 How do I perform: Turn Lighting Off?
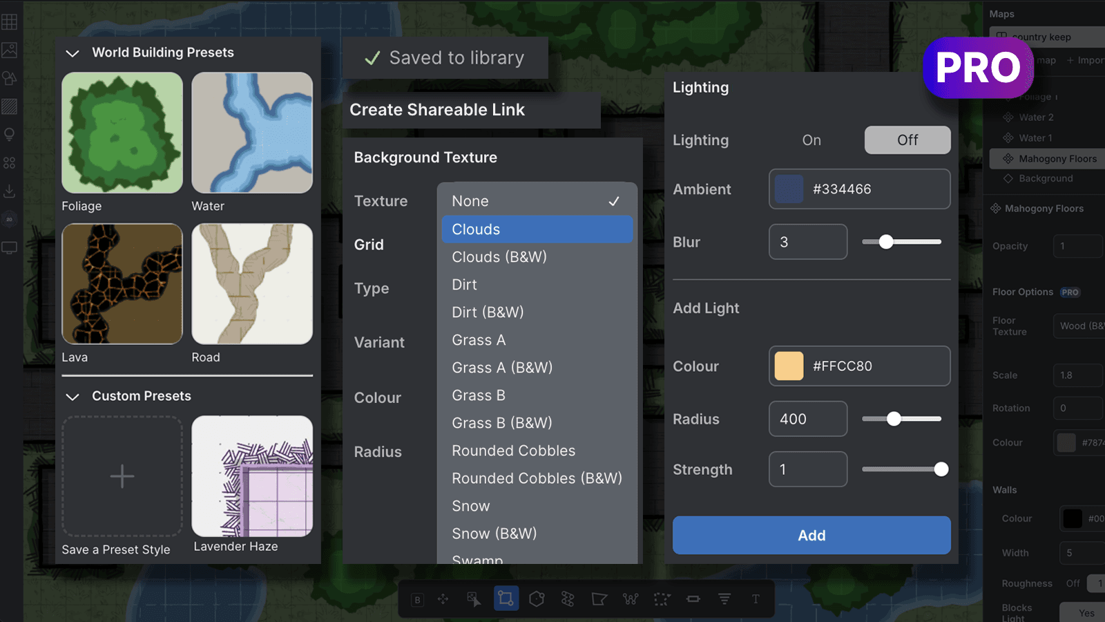pyautogui.click(x=907, y=140)
